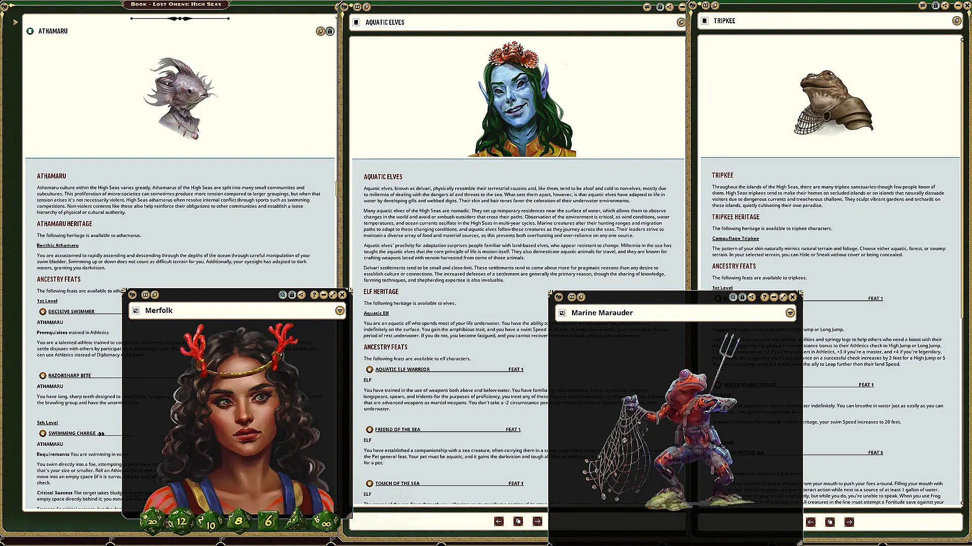
Task: Click the pages icon beside the book in Marine Marauder window
Action: [581, 297]
